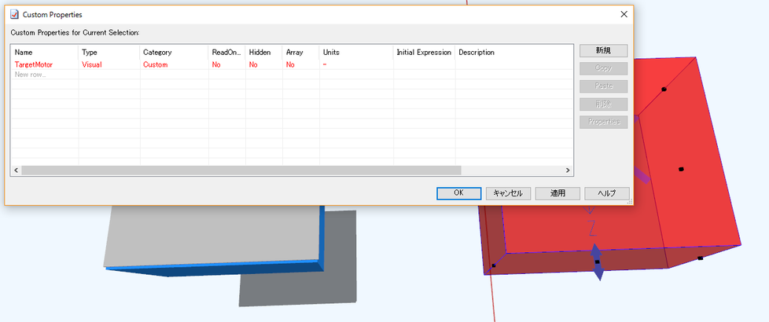Click the 新規 button
The height and width of the screenshot is (322, 769).
click(x=603, y=50)
